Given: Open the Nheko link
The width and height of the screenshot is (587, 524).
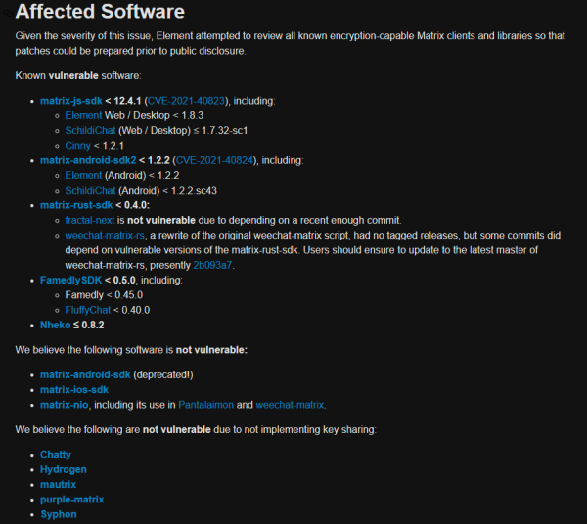Looking at the screenshot, I should 55,325.
